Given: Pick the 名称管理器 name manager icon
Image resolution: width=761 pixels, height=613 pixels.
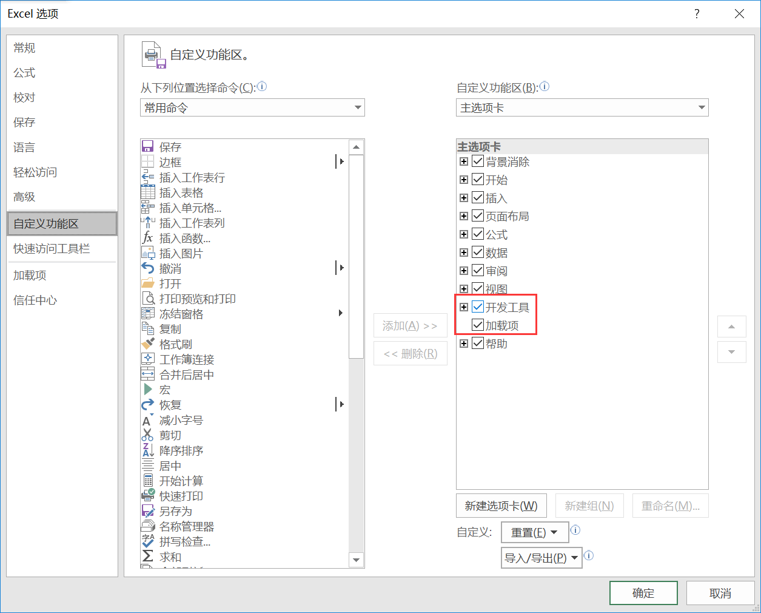Looking at the screenshot, I should (x=147, y=526).
